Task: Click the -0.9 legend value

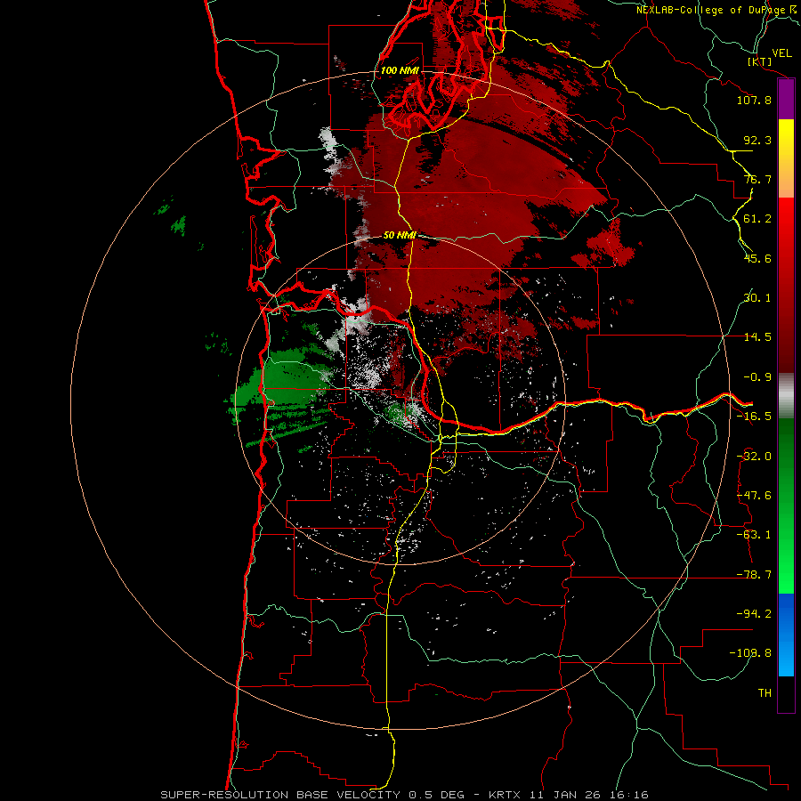Action: click(x=757, y=377)
